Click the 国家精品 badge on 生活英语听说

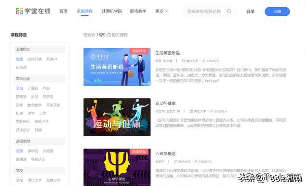tap(139, 51)
